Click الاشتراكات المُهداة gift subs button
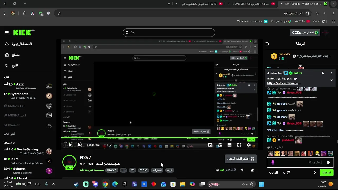The image size is (338, 190). click(x=241, y=159)
